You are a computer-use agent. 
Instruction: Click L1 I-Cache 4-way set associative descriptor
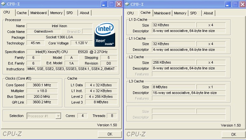point(189,50)
